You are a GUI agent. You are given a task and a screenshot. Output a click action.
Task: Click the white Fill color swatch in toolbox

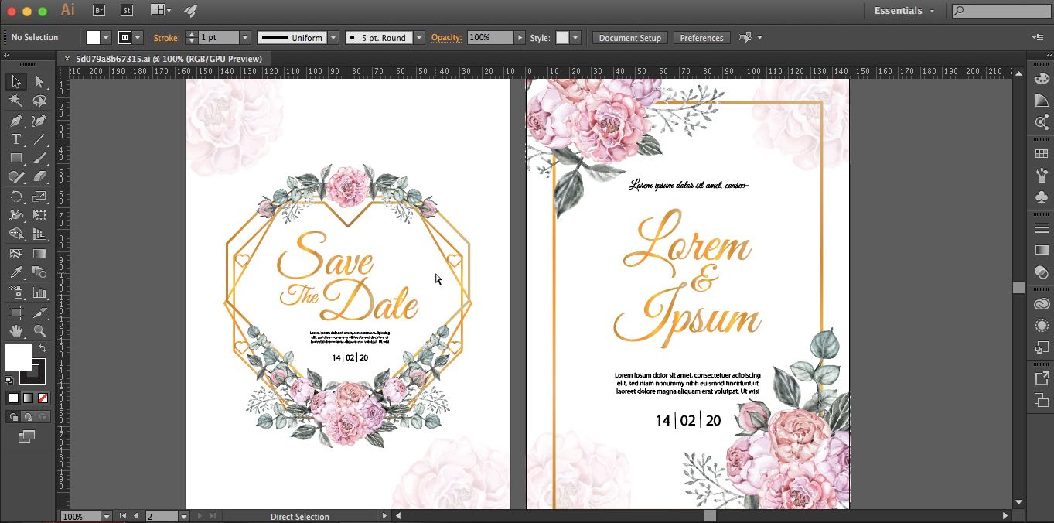[x=19, y=357]
